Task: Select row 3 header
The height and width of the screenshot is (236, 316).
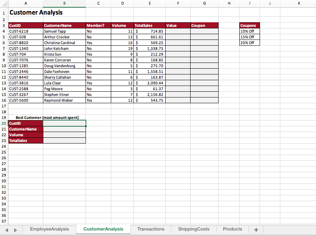Action: pos(4,25)
